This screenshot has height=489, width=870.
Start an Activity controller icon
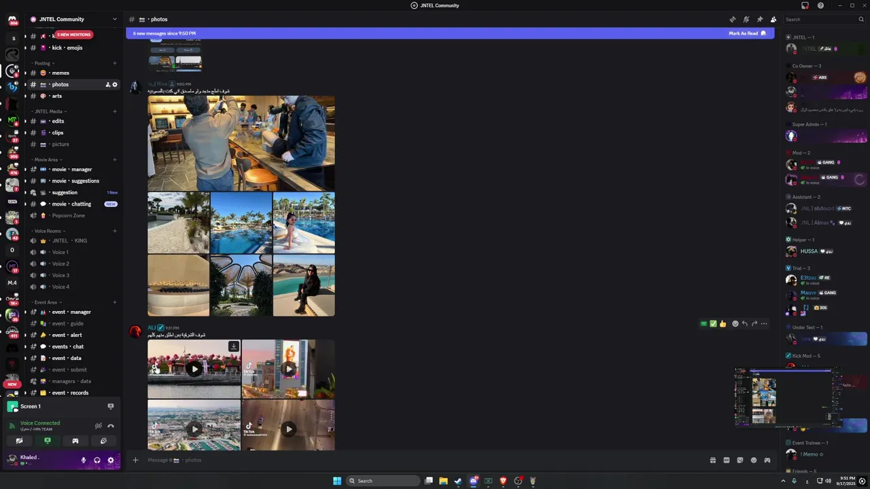coord(75,441)
